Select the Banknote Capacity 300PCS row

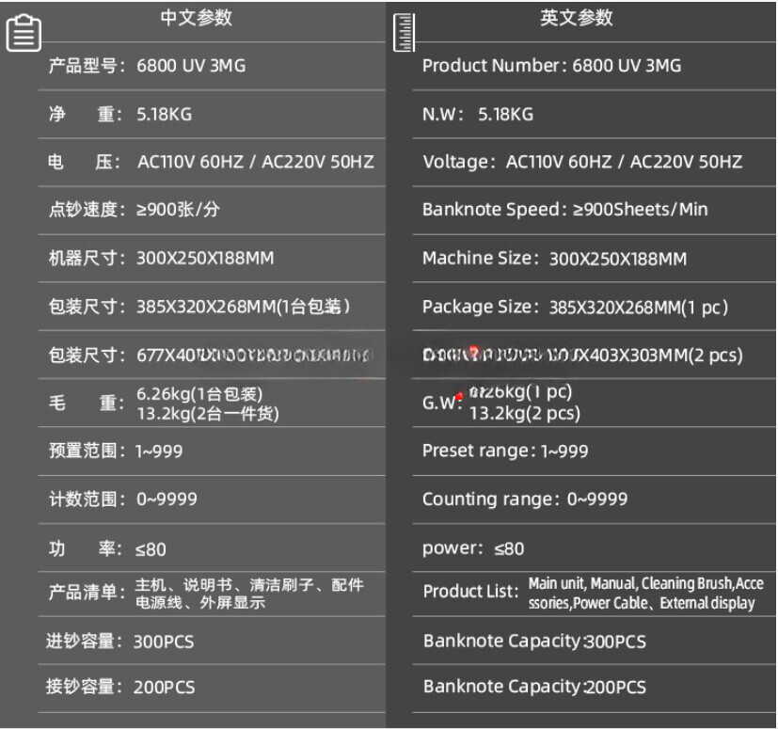point(594,642)
